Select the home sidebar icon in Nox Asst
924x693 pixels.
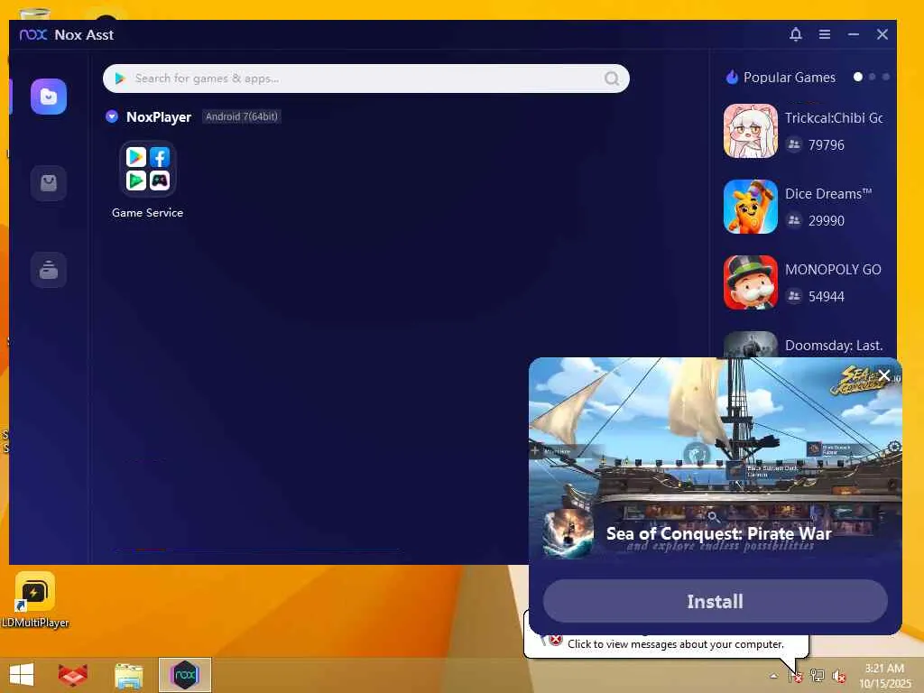click(x=49, y=97)
